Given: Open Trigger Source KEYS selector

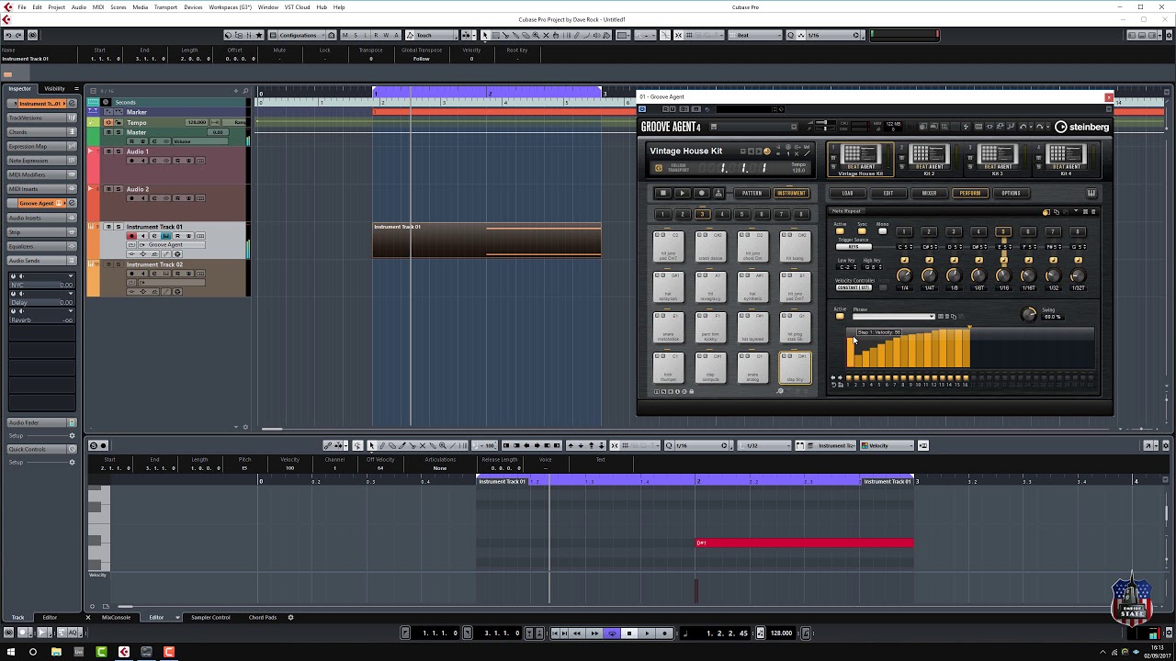Looking at the screenshot, I should (x=854, y=247).
